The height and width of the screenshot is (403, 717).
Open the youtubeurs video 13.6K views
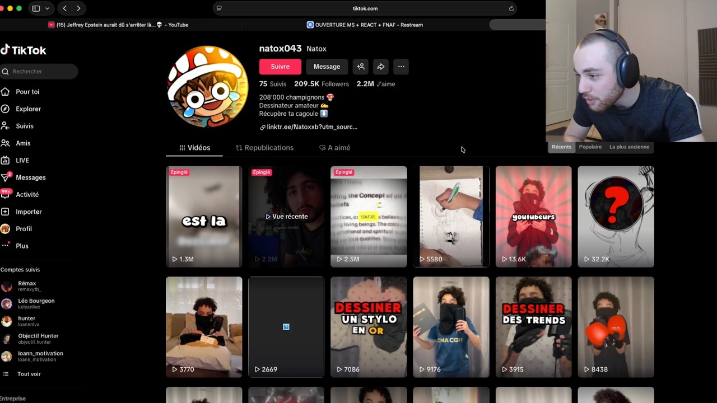tap(533, 217)
